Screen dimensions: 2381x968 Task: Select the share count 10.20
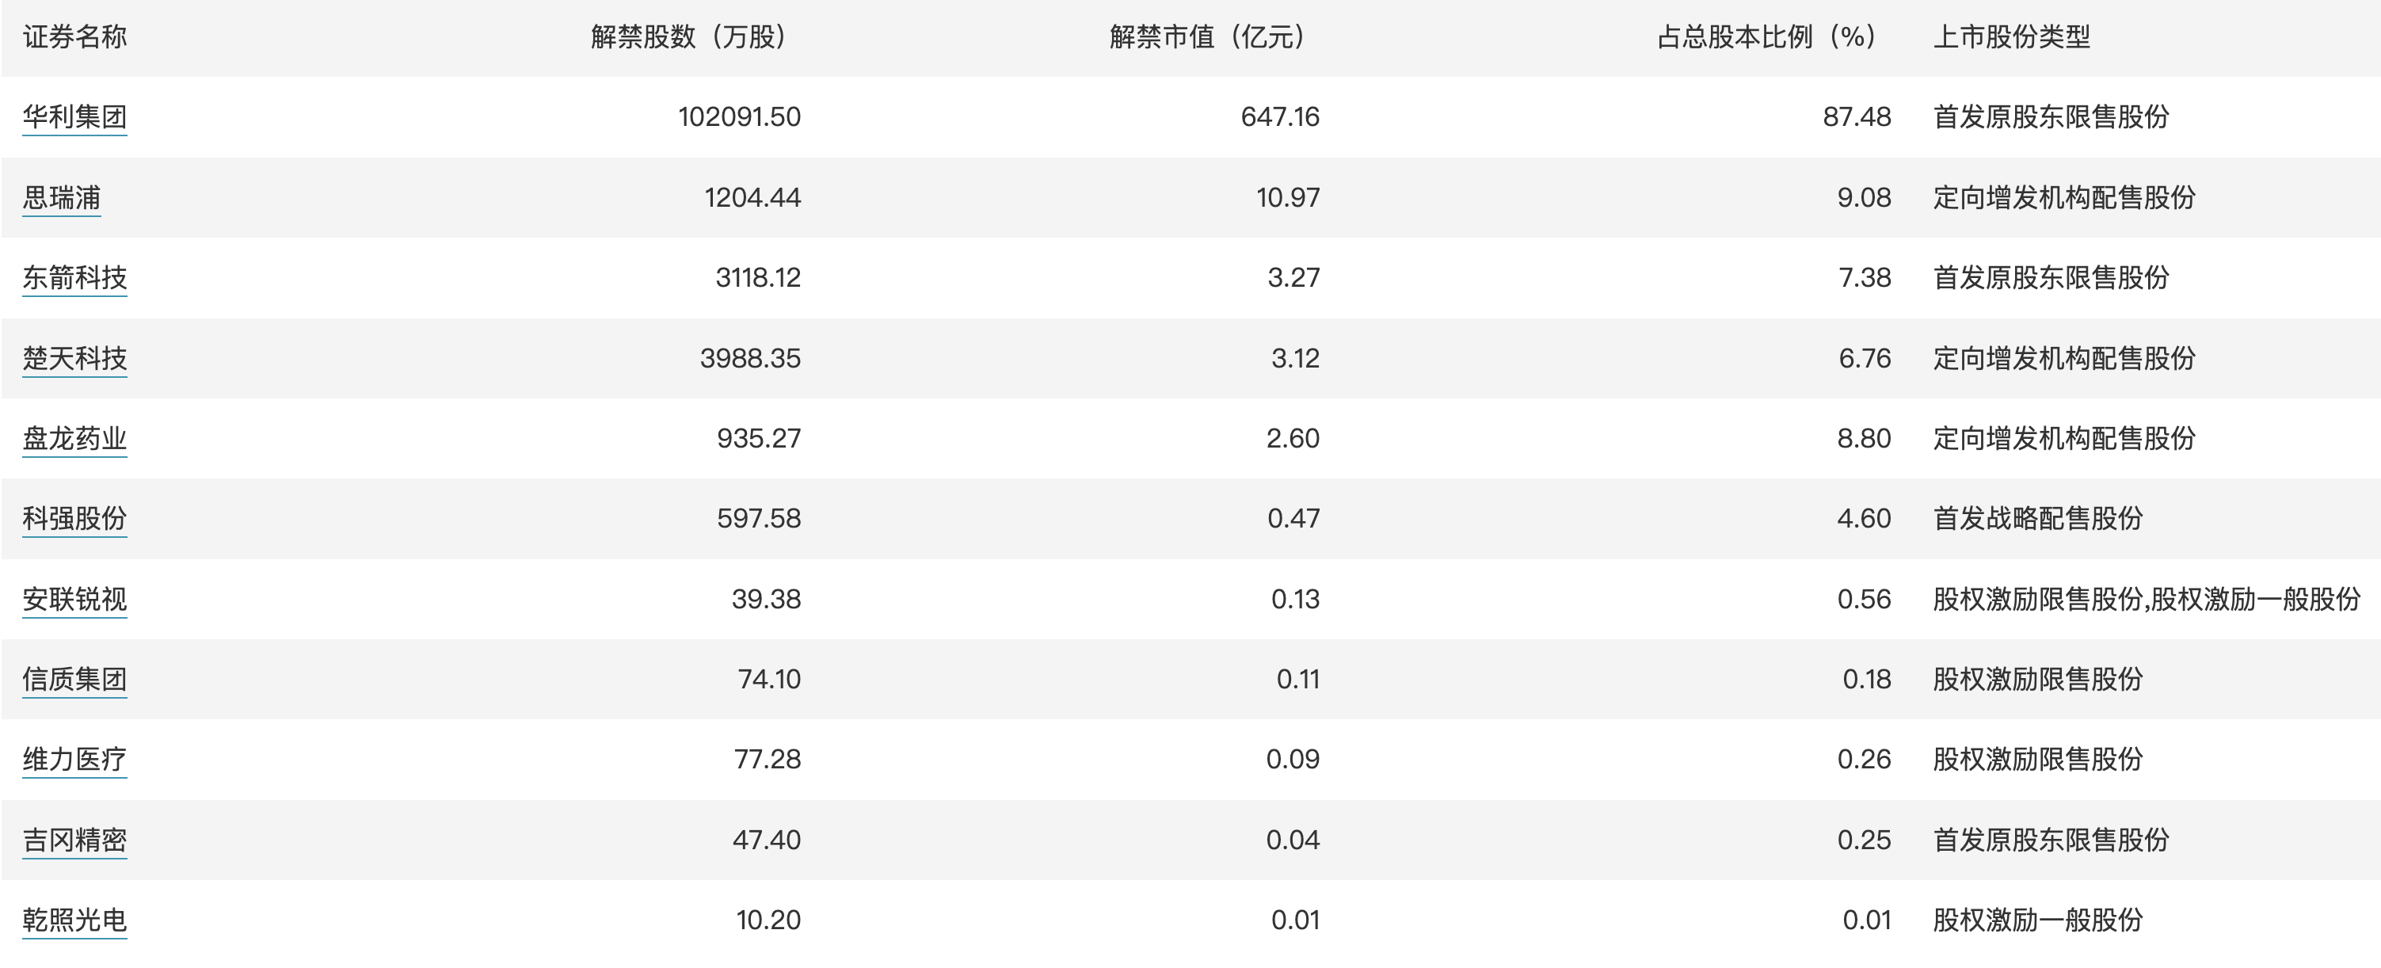[x=768, y=920]
